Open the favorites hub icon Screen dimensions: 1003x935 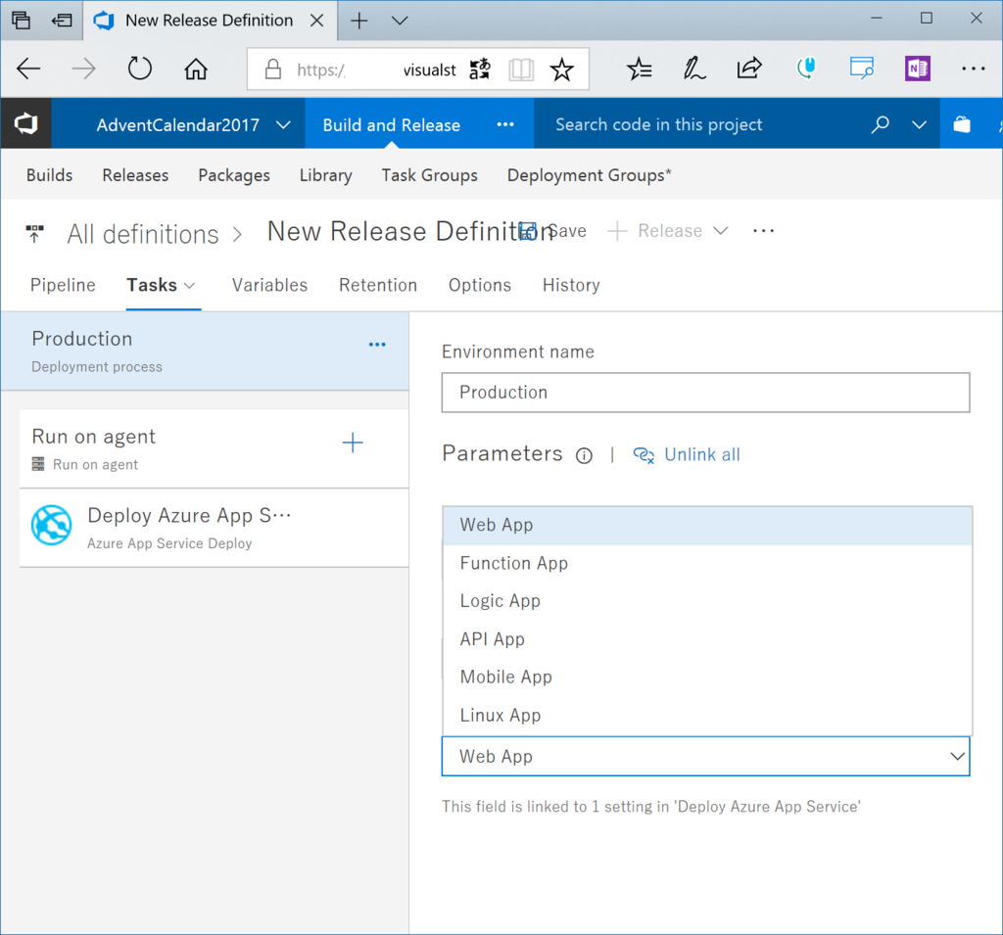click(x=639, y=69)
